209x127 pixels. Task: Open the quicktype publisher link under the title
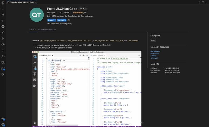pyautogui.click(x=51, y=13)
